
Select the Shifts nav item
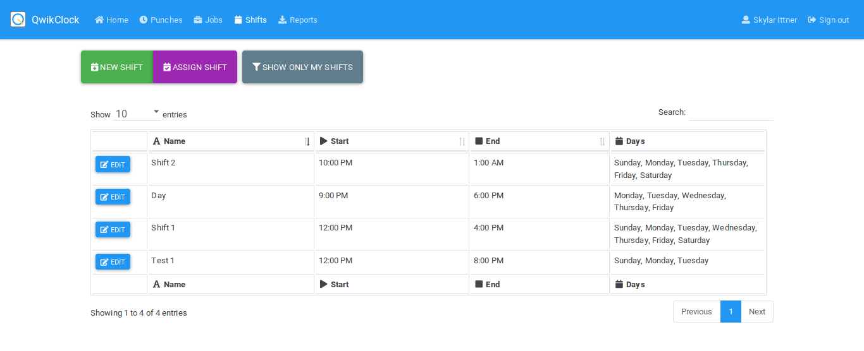tap(250, 20)
